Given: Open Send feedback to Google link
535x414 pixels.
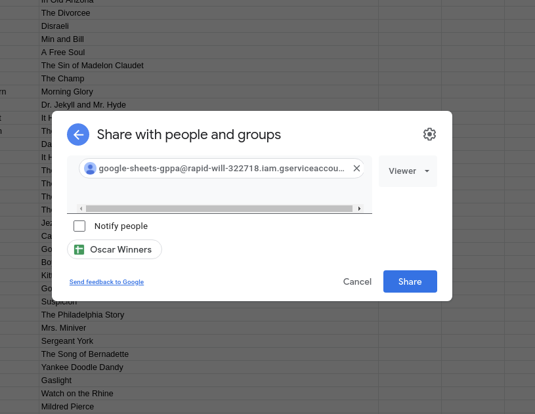Looking at the screenshot, I should (x=106, y=281).
